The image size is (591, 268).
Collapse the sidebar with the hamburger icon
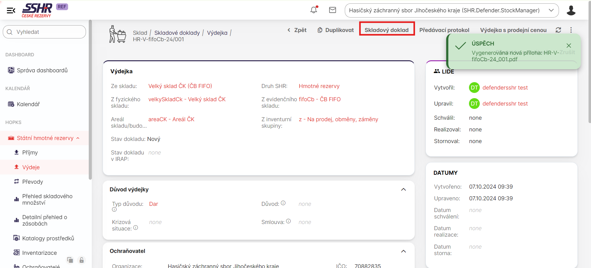(x=11, y=10)
